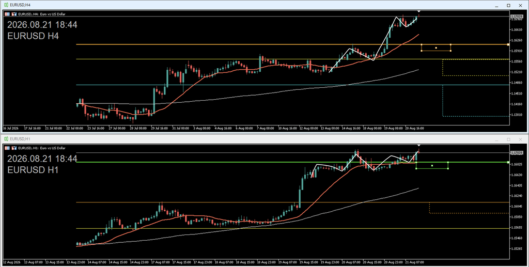The width and height of the screenshot is (529, 267).
Task: Select green rectangle's bottom-right corner handle in H1
Action: [448, 168]
